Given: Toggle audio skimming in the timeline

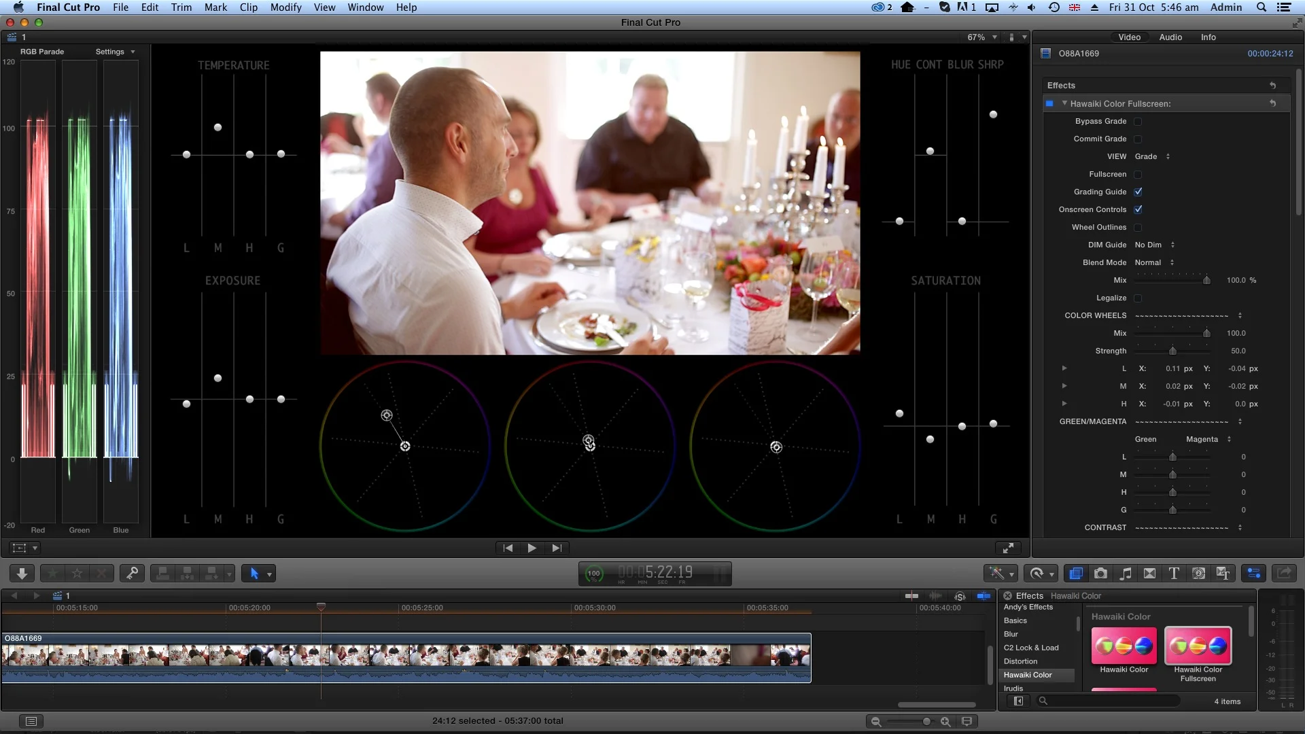Looking at the screenshot, I should point(936,596).
